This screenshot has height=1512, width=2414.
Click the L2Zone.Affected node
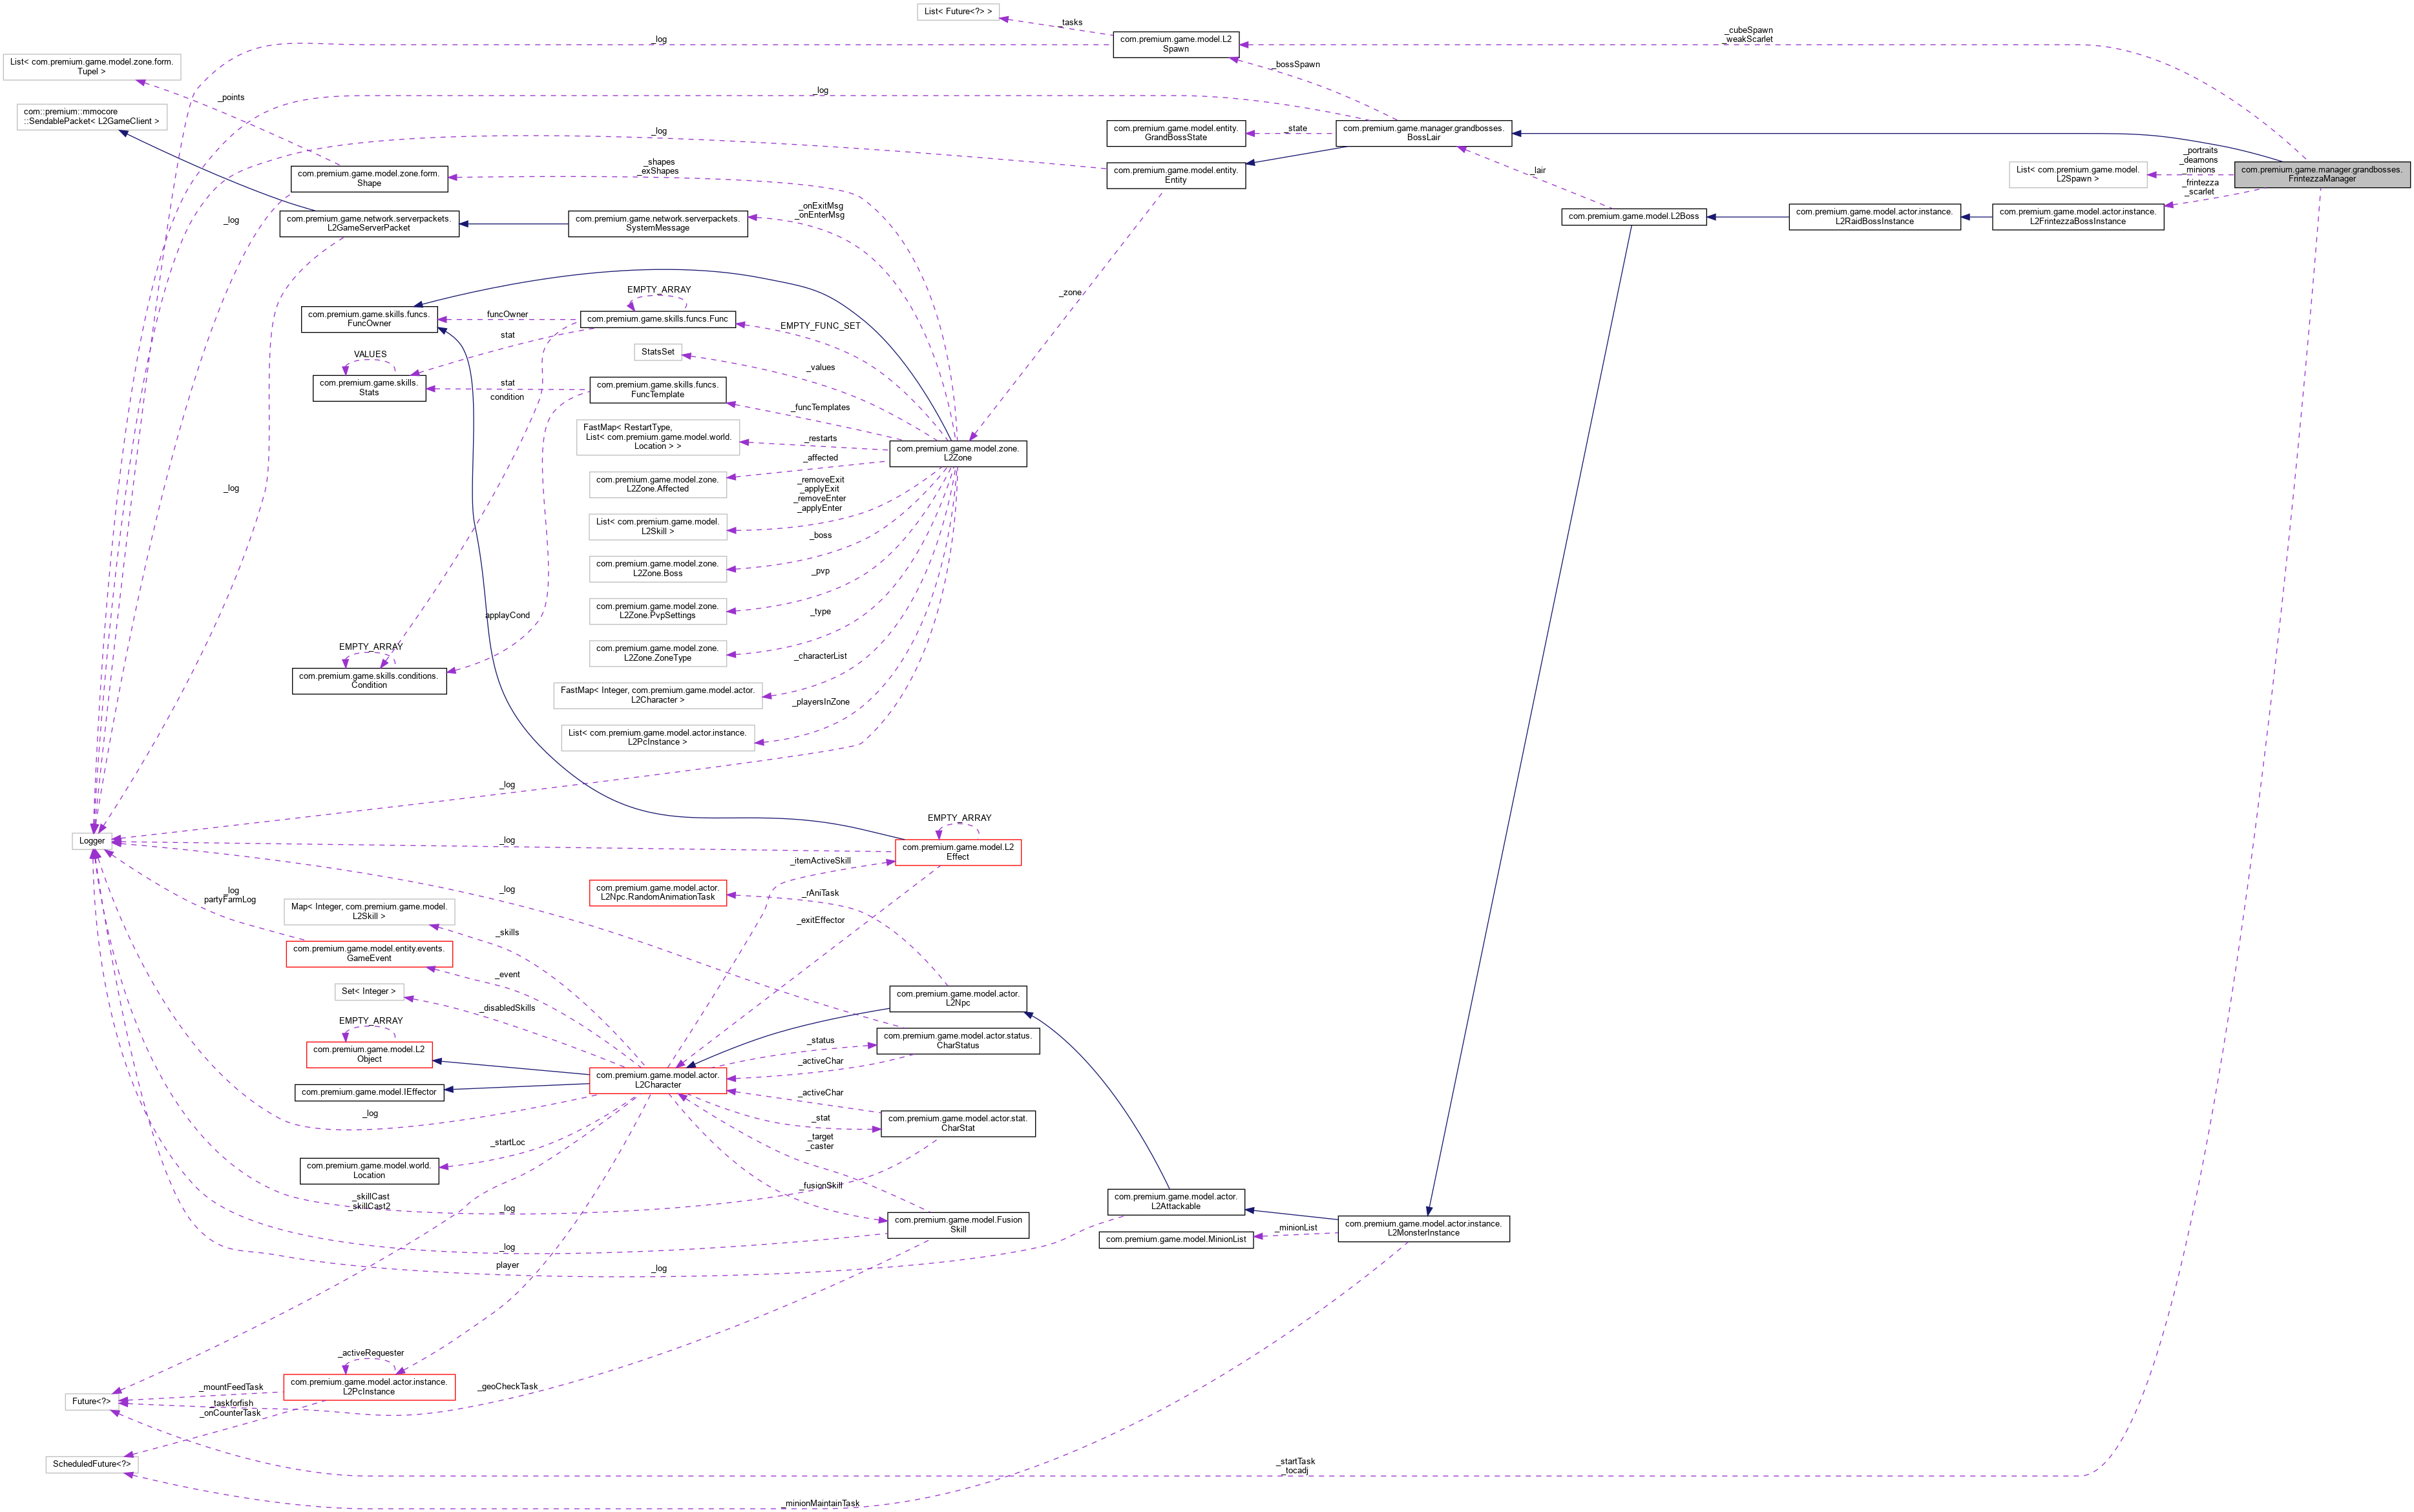(657, 484)
